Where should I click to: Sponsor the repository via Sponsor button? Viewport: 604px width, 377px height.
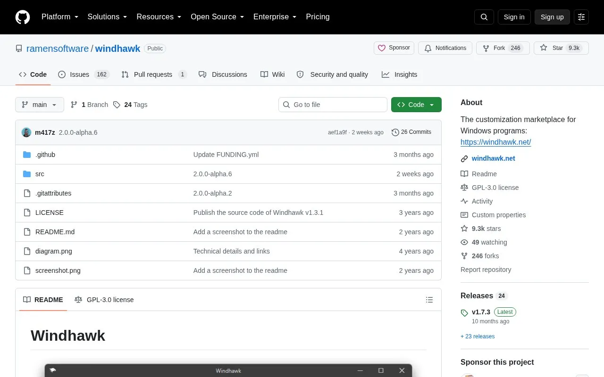pos(394,48)
